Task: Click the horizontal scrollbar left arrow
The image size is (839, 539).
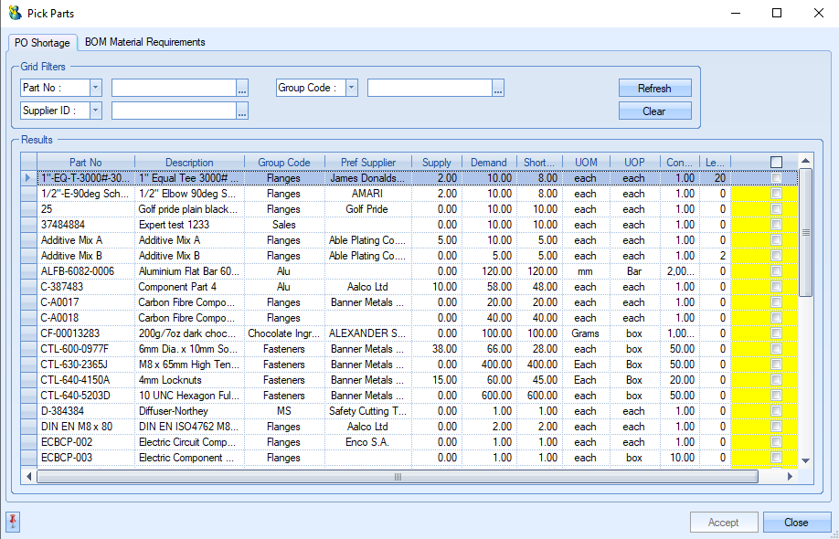Action: [x=29, y=477]
